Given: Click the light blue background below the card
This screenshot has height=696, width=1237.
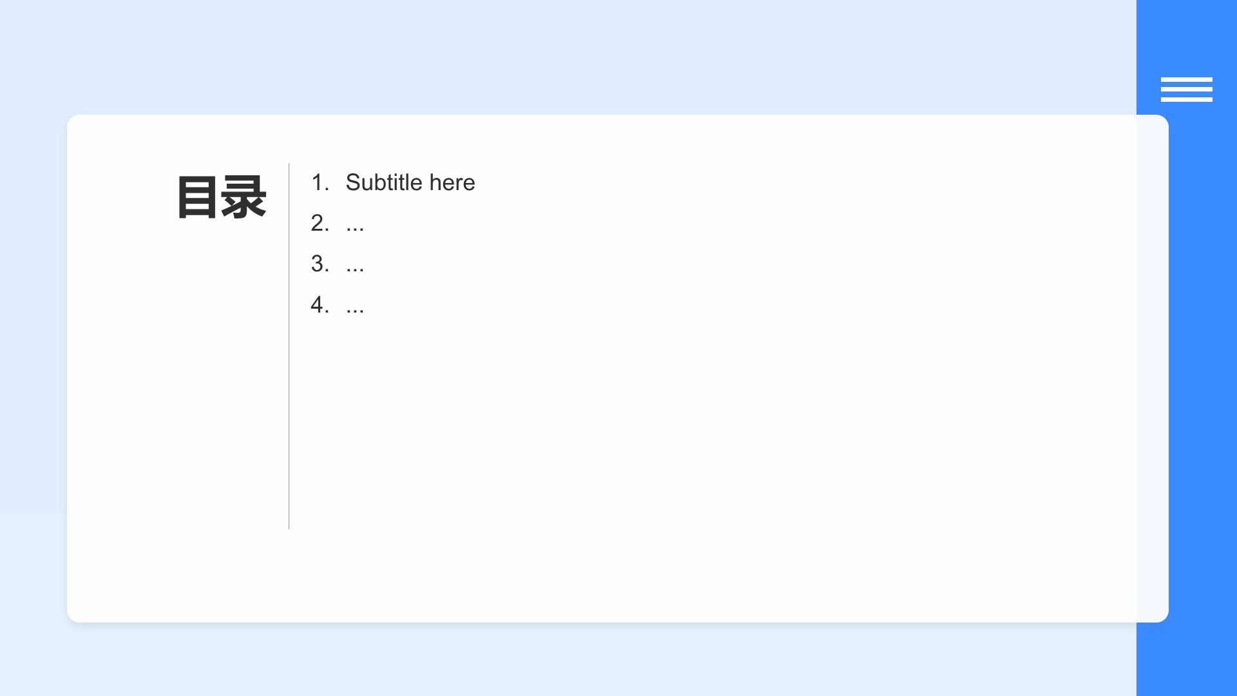Looking at the screenshot, I should [567, 659].
